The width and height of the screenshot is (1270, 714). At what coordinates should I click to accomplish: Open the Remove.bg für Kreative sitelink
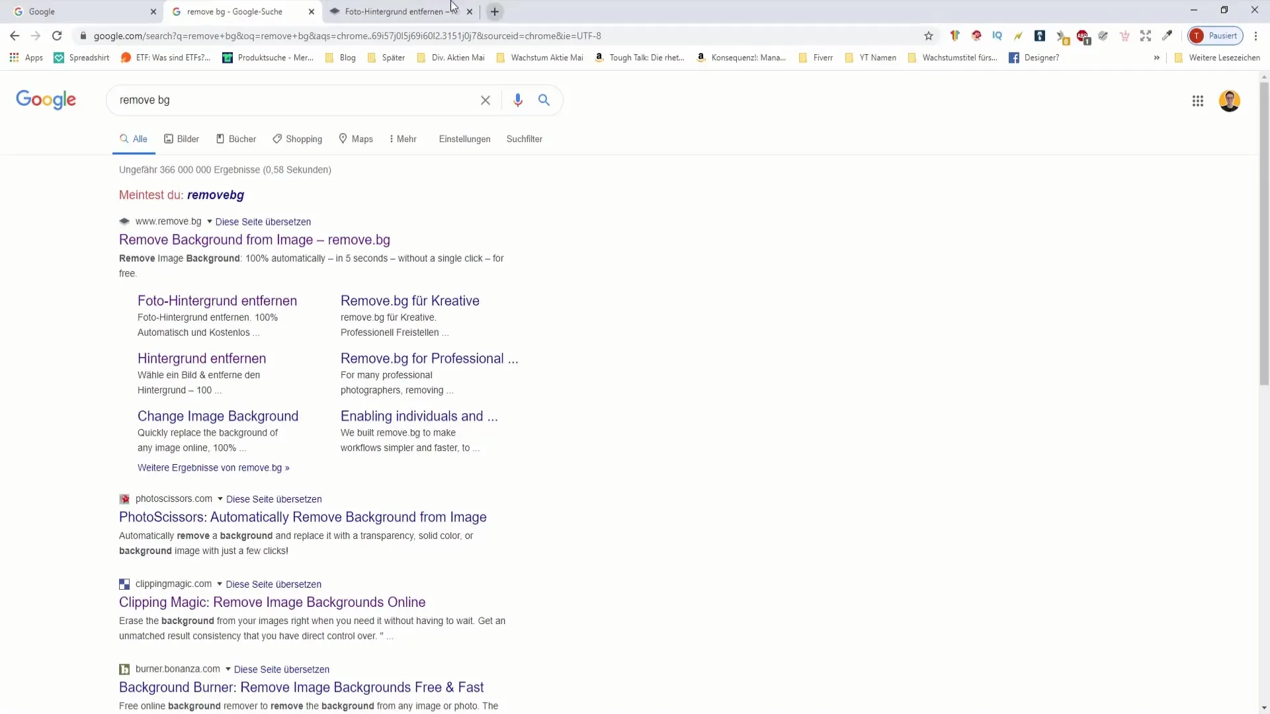pos(410,301)
